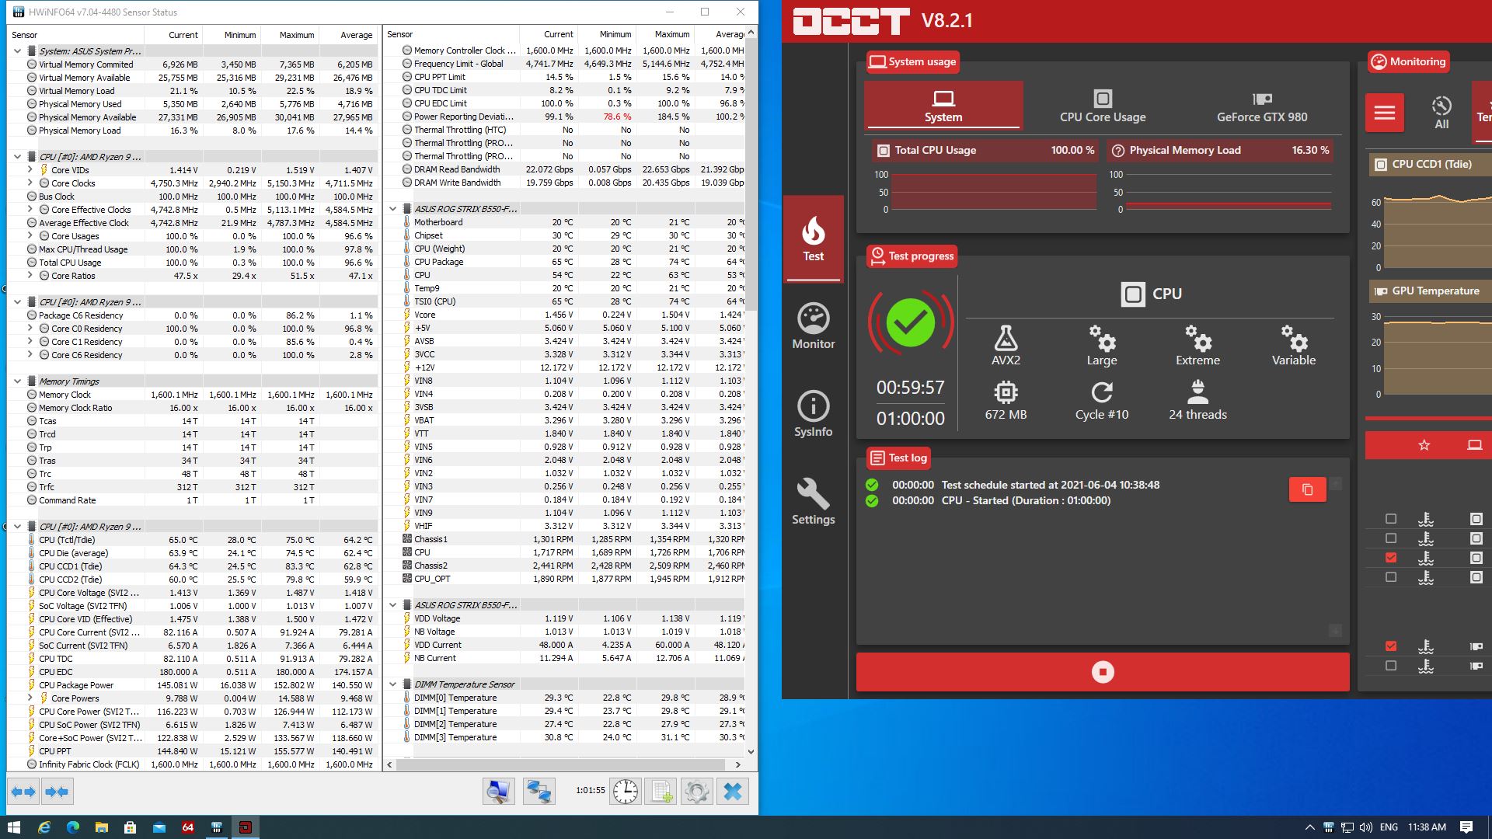The image size is (1492, 839).
Task: Open HWiNFO sensor settings gear icon
Action: 696,792
